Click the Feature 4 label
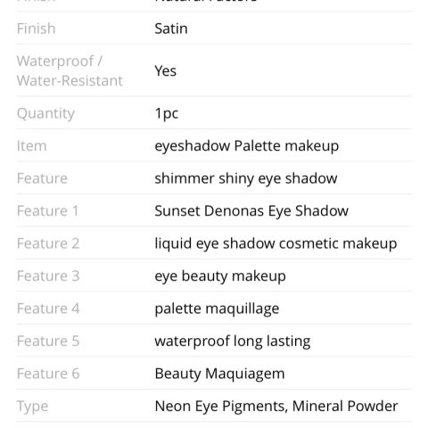Image resolution: width=428 pixels, height=428 pixels. (48, 309)
